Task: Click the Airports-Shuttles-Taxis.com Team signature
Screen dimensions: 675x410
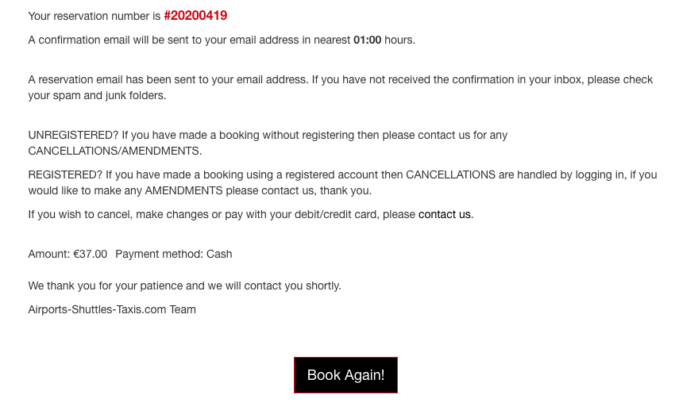Action: tap(112, 309)
